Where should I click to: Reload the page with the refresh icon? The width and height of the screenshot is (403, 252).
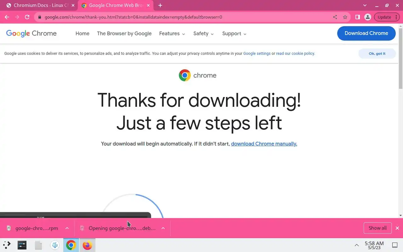[27, 17]
